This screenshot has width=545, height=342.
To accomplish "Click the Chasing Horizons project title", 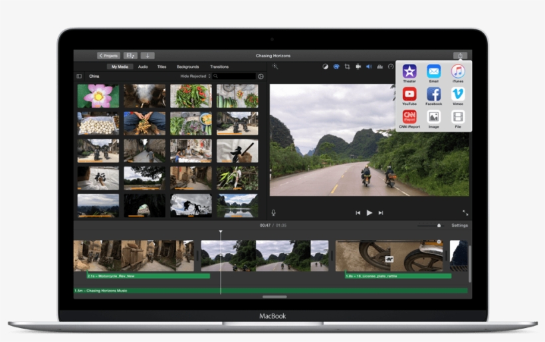I will 273,56.
